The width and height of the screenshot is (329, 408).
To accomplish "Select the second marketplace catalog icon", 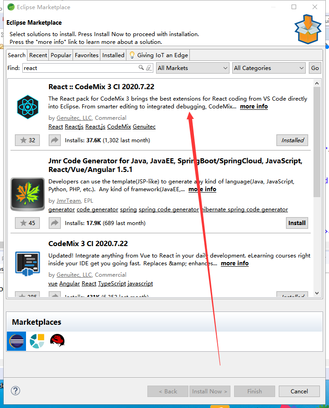I will click(37, 341).
